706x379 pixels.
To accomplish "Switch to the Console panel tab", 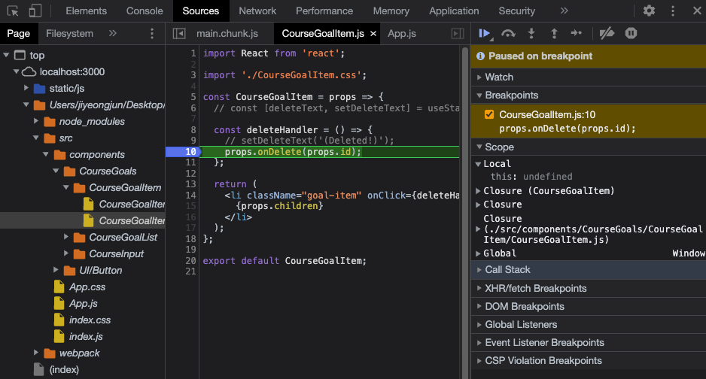I will [145, 11].
